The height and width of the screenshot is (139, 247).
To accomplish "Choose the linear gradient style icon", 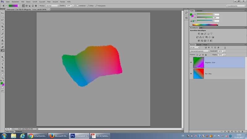I will tap(23, 6).
